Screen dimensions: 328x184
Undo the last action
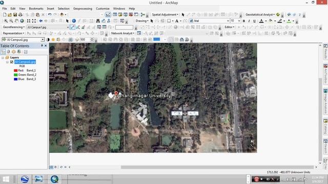point(50,15)
